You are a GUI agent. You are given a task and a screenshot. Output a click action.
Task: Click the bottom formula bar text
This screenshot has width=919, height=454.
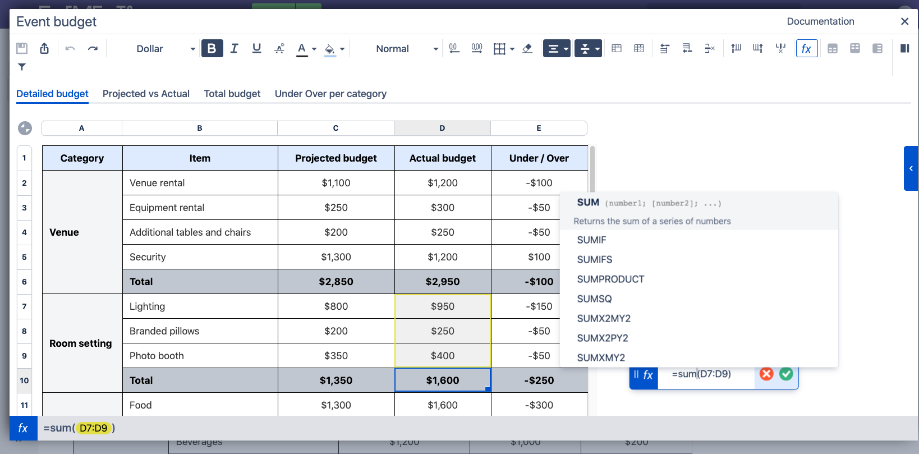tap(79, 428)
